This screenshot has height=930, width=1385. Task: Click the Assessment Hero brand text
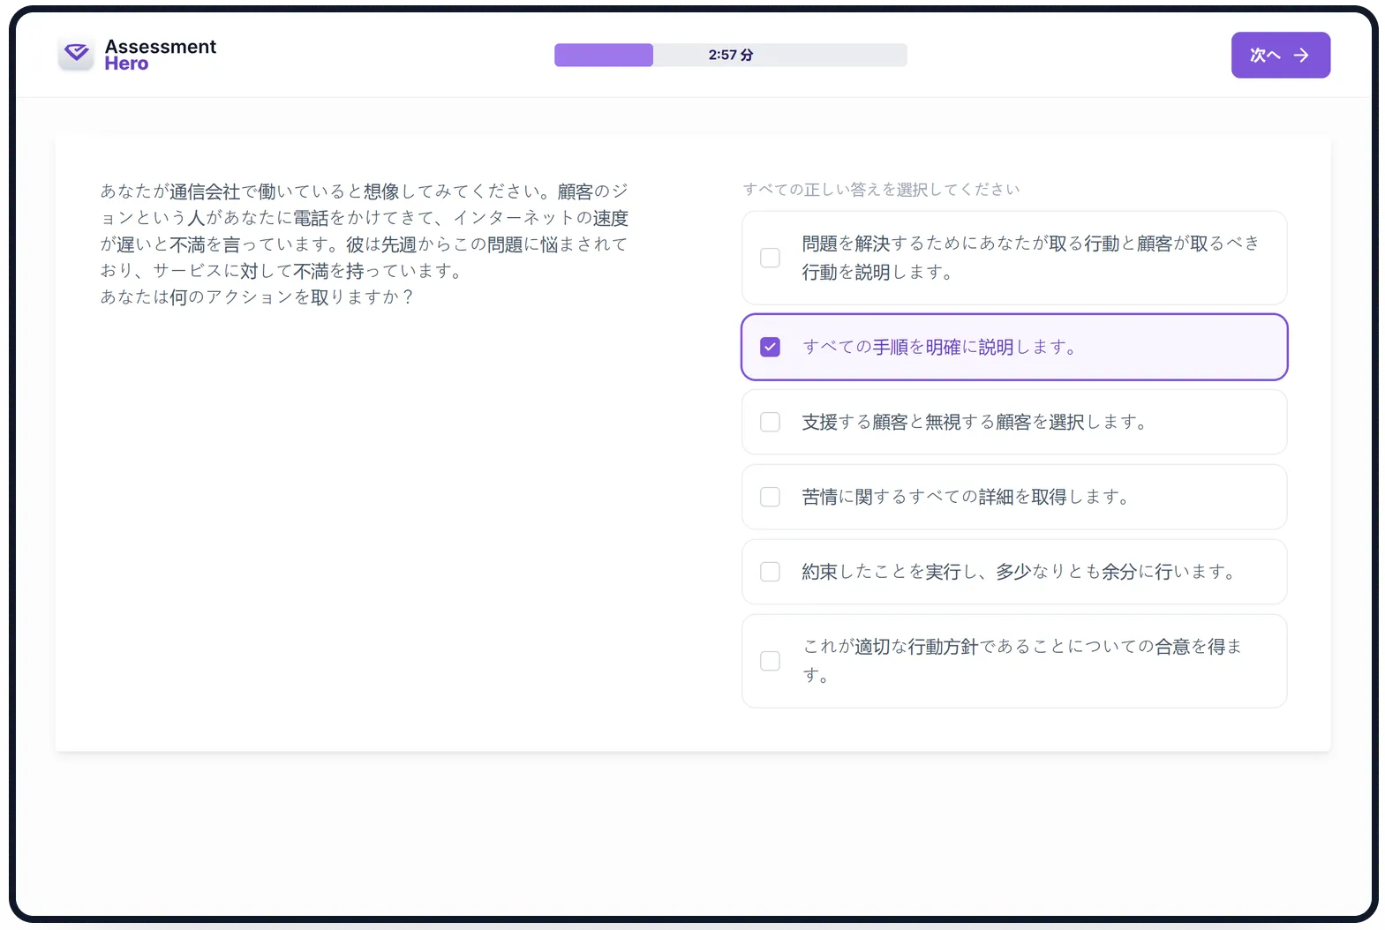pyautogui.click(x=160, y=55)
